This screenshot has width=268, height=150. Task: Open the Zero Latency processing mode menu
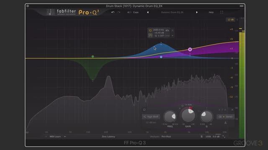tap(108, 137)
